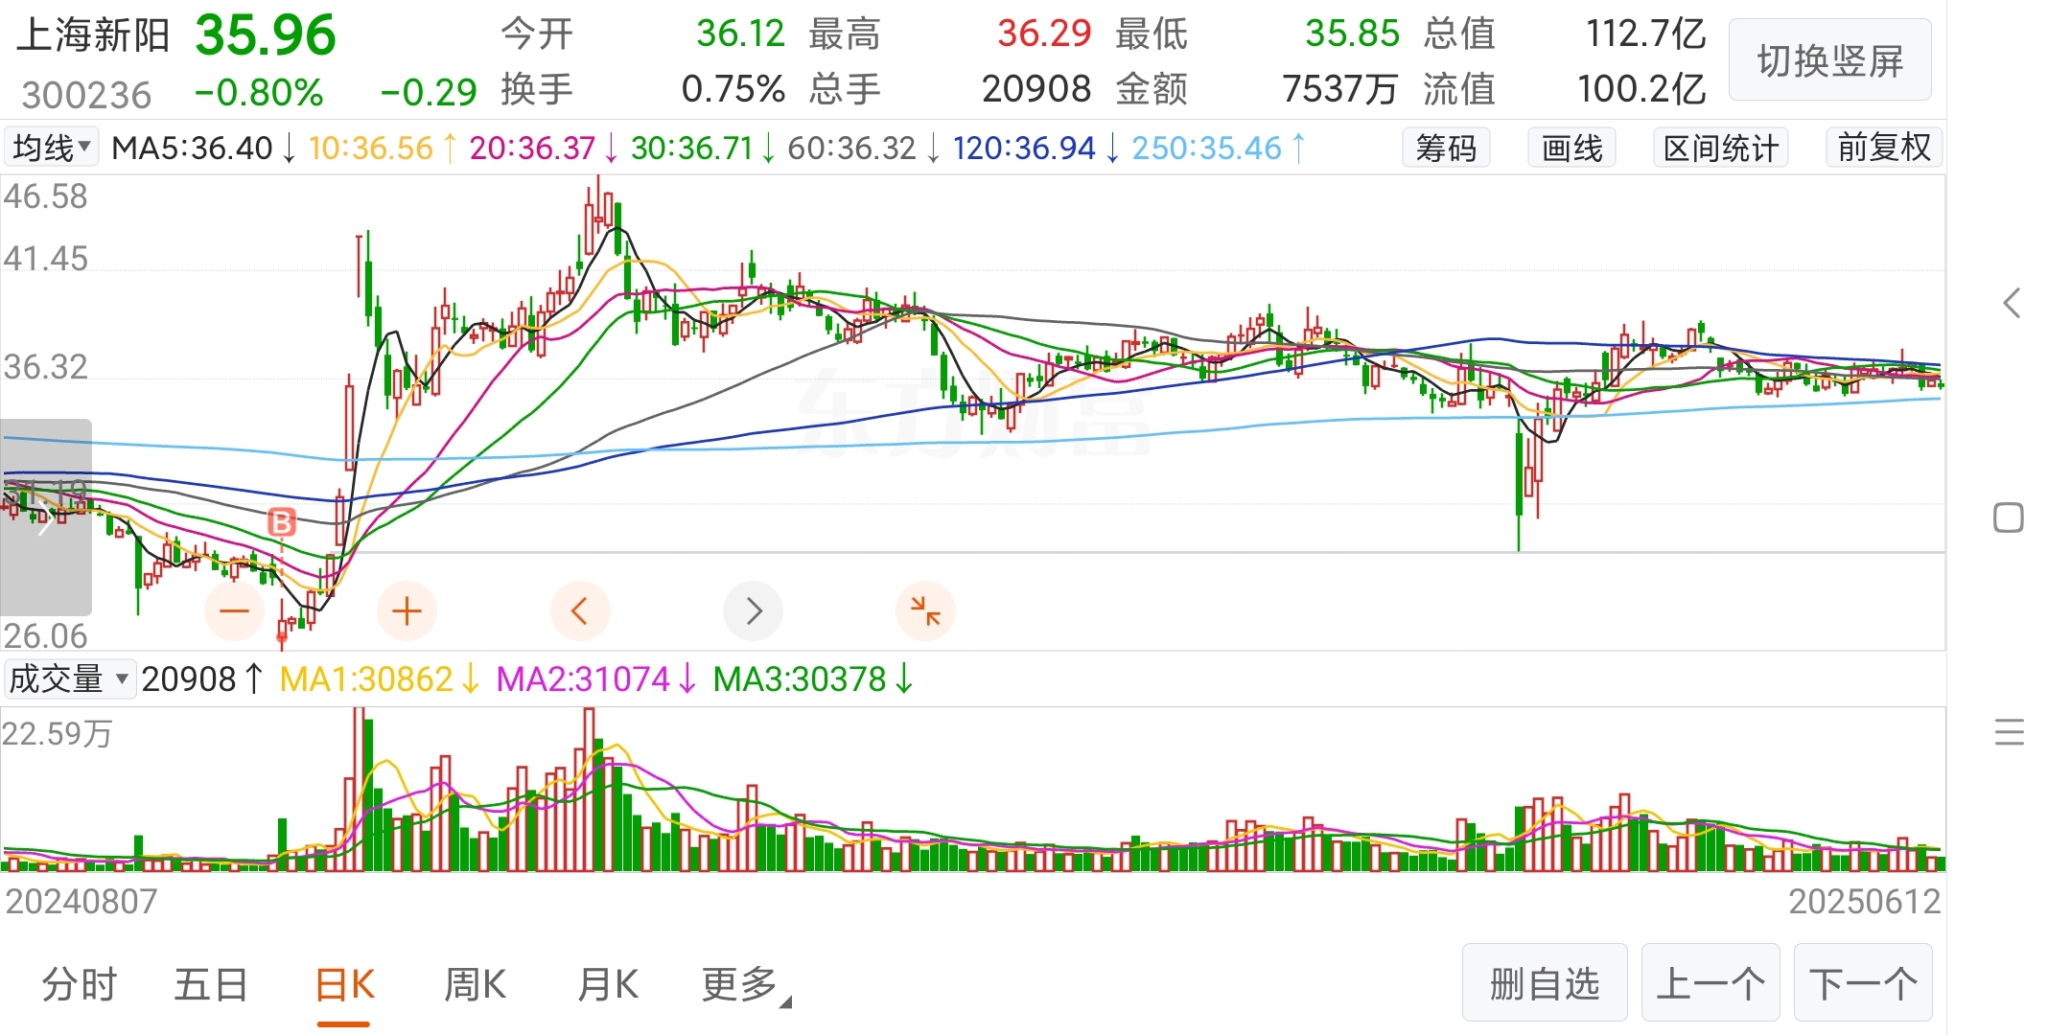
Task: Switch to the 月K tab
Action: 608,984
